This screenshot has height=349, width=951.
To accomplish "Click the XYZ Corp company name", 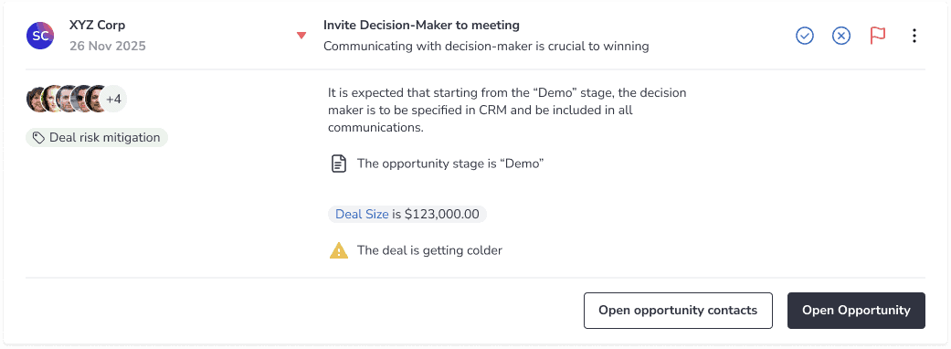I will pos(98,26).
